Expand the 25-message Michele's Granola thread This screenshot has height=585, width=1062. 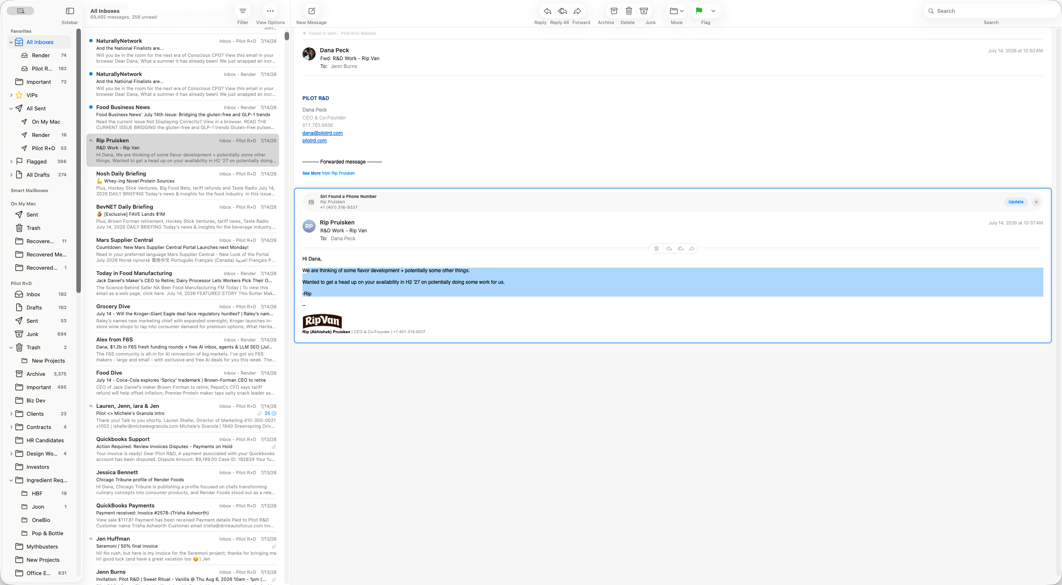click(270, 414)
